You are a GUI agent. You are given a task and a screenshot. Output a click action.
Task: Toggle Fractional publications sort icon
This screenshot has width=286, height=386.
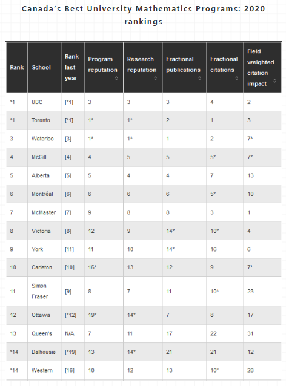point(199,78)
